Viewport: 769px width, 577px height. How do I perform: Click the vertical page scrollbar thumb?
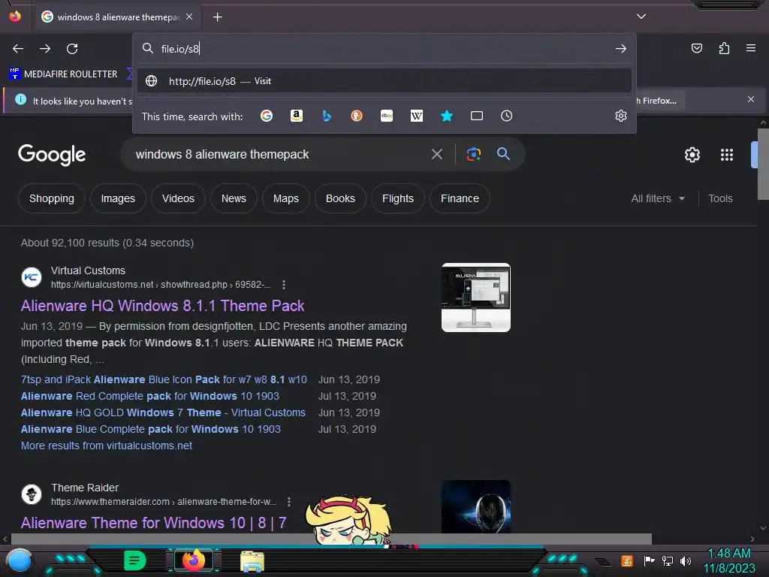pyautogui.click(x=763, y=164)
